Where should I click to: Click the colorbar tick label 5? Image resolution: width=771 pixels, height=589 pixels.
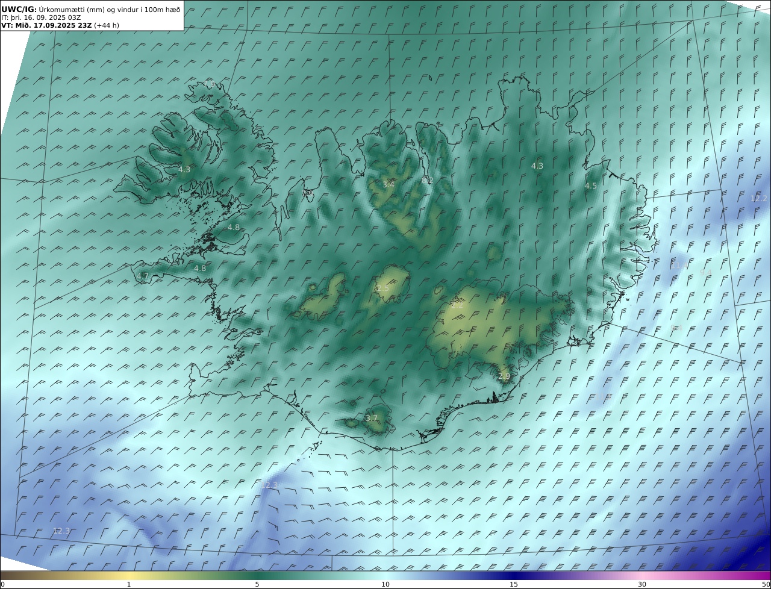(257, 584)
